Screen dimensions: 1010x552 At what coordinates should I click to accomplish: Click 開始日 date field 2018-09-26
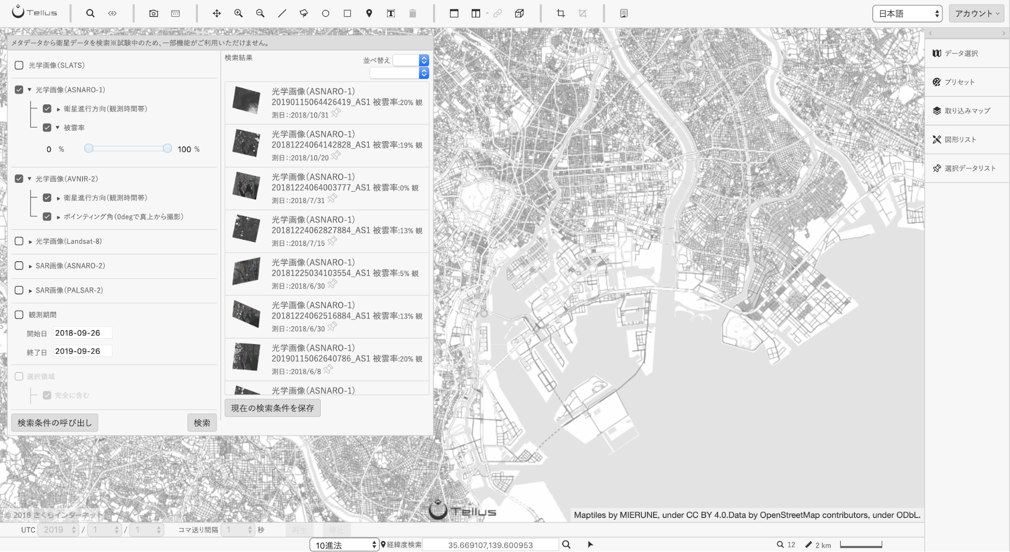(x=82, y=333)
